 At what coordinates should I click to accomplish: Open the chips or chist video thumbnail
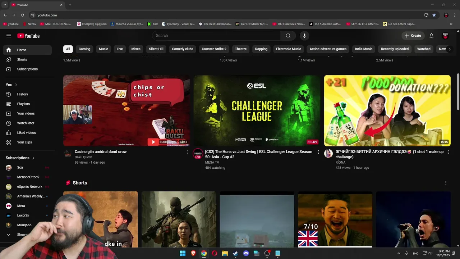coord(126,110)
